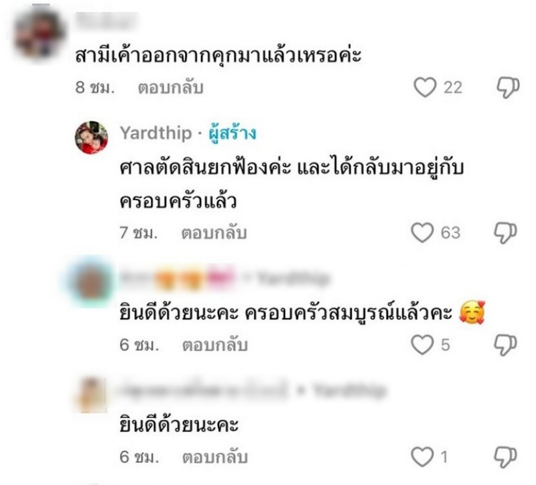Open the top commenter's blurred avatar
Viewport: 536px width, 485px height.
coord(40,34)
